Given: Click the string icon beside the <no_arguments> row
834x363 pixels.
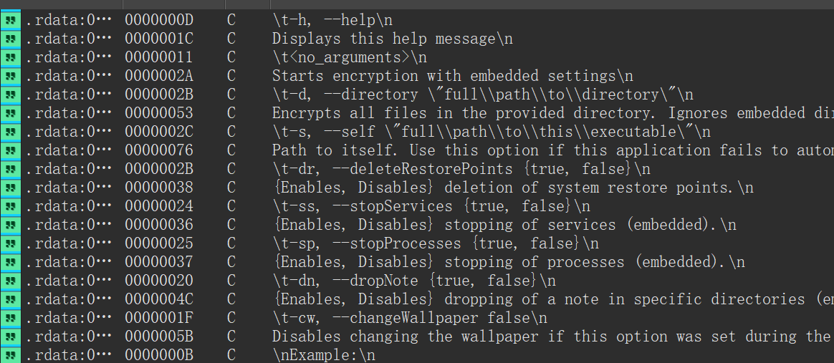Looking at the screenshot, I should (x=11, y=57).
